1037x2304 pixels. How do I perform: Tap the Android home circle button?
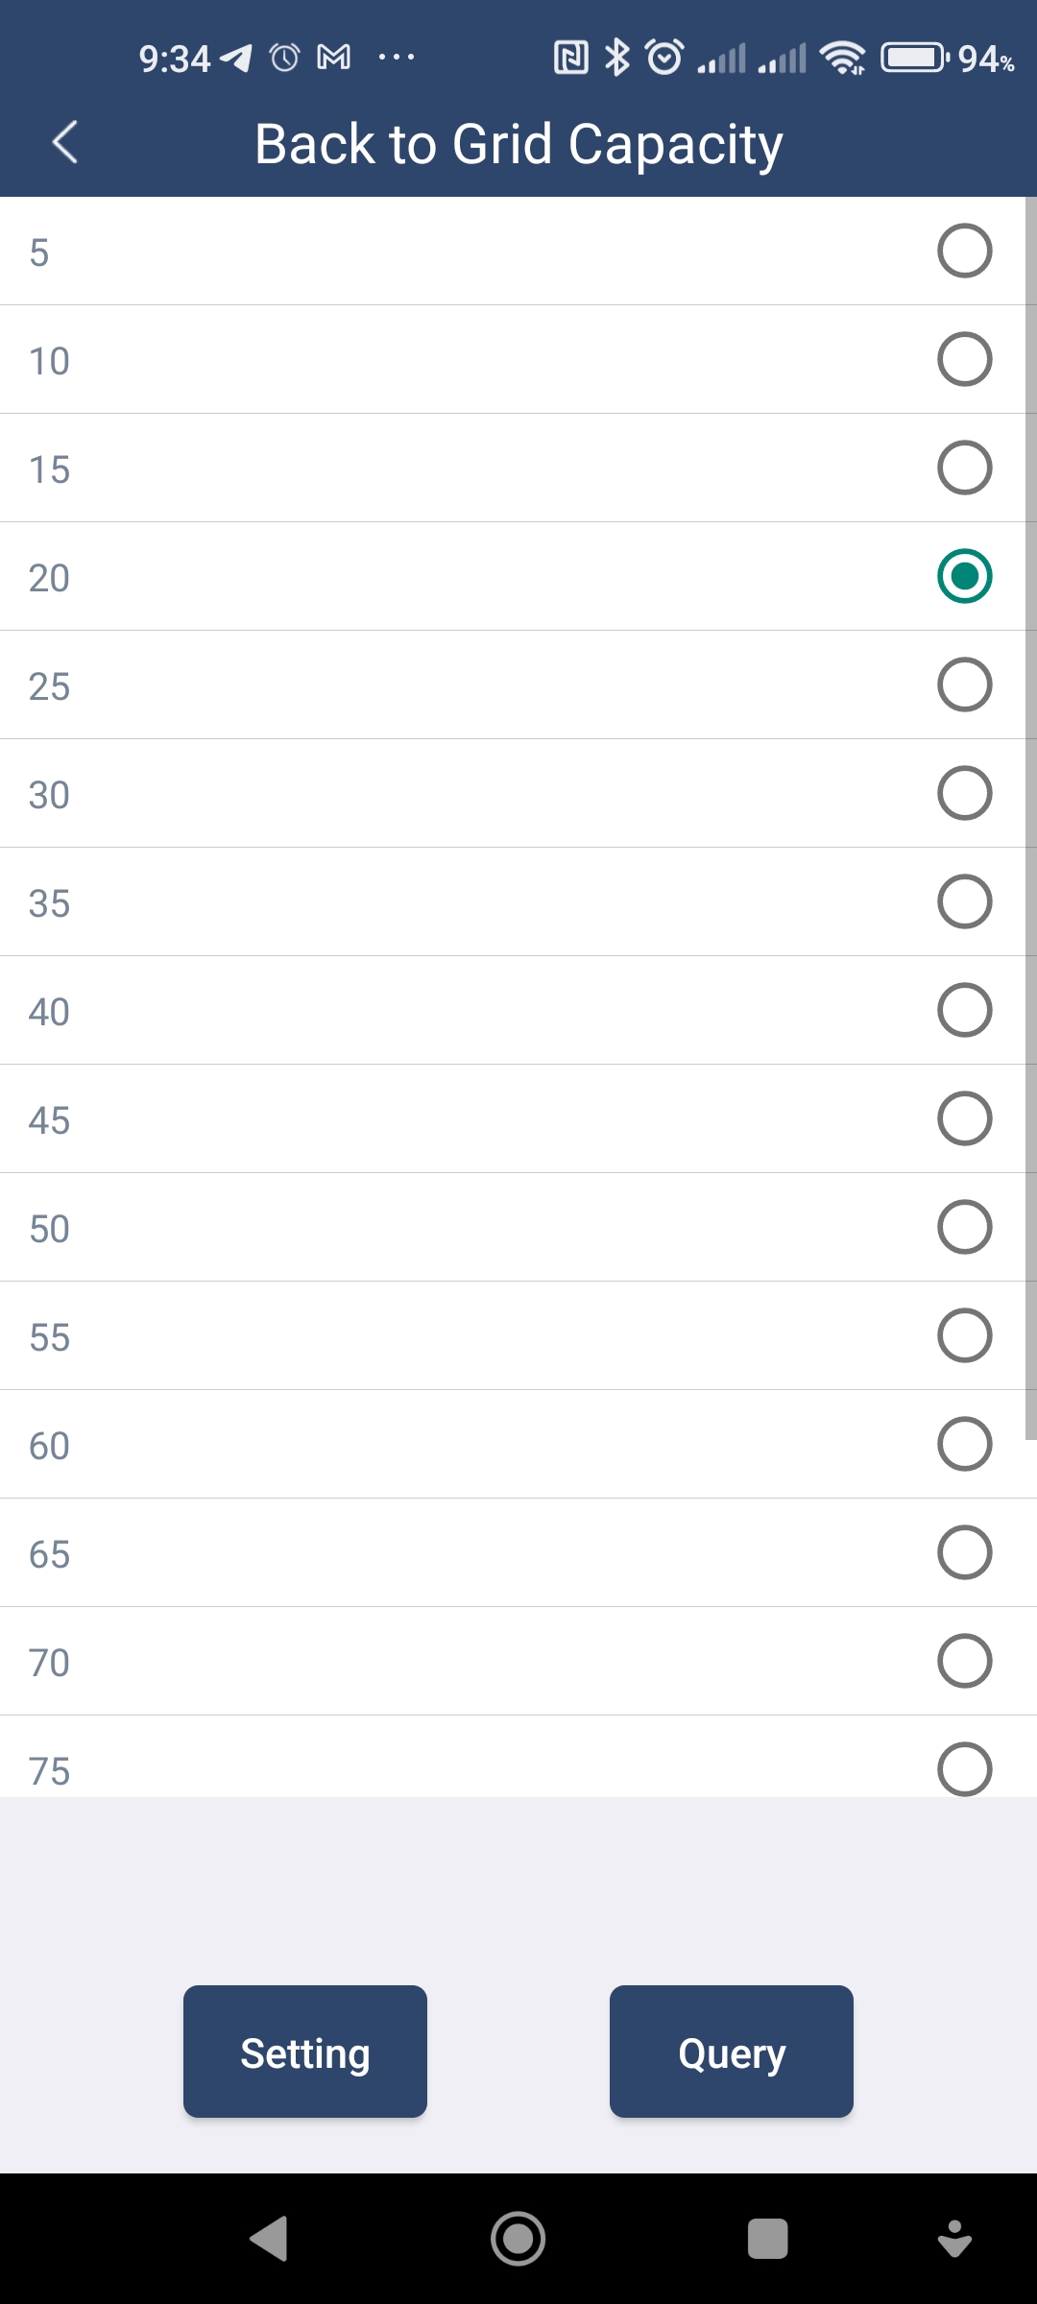tap(518, 2239)
